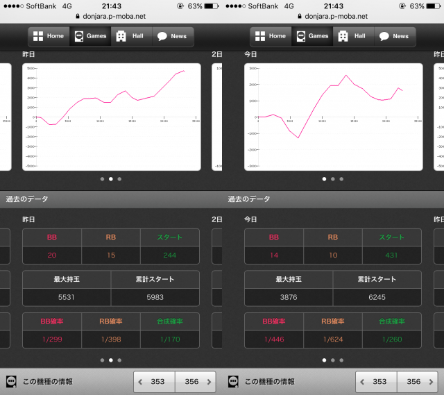
Task: Tap この機種の情報 link below the 昨日 data
Action: (47, 381)
